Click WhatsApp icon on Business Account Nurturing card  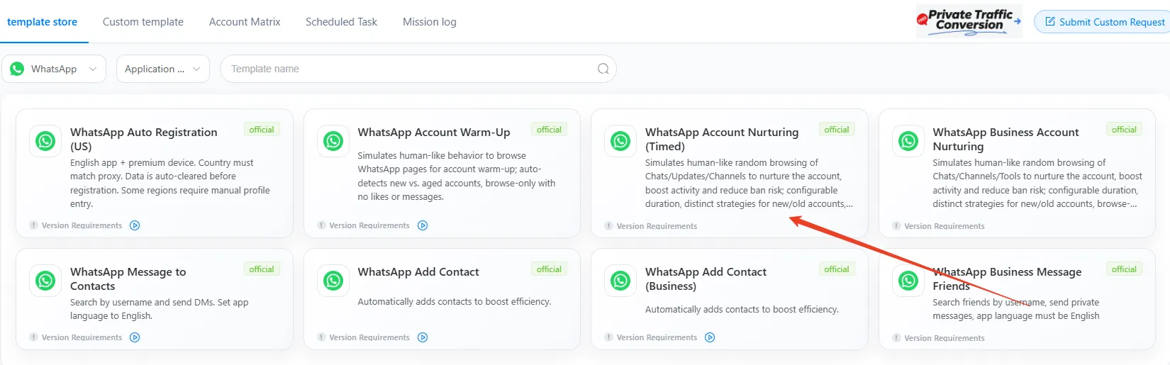[908, 141]
